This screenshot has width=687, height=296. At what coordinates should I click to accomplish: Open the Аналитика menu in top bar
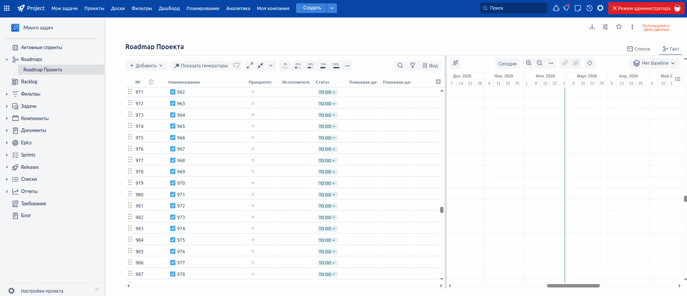(238, 8)
